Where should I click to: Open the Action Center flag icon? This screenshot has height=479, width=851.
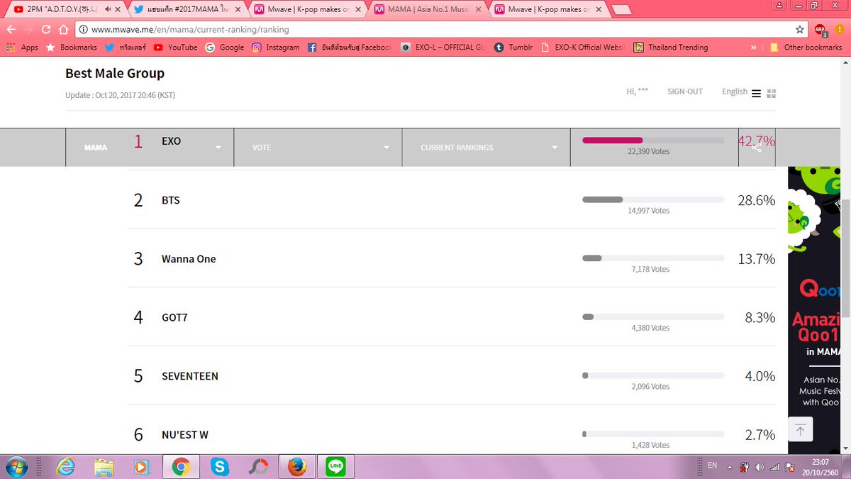(x=789, y=467)
